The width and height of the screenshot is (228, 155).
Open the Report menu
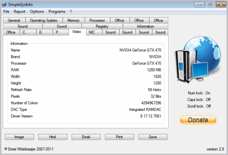click(x=20, y=12)
